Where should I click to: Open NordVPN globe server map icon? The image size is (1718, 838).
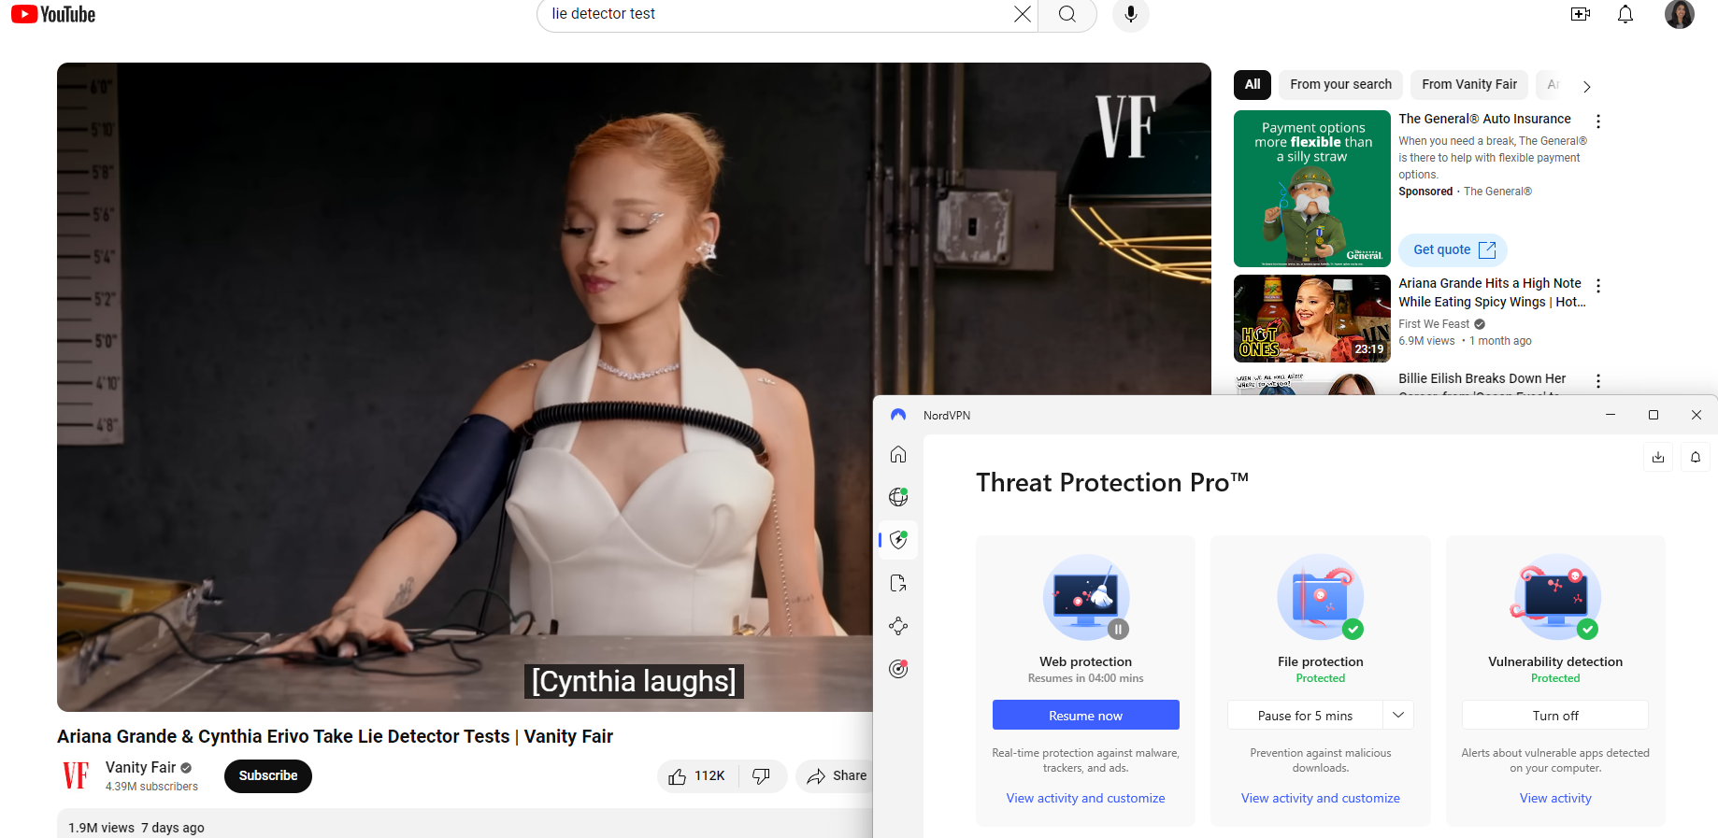pyautogui.click(x=898, y=497)
